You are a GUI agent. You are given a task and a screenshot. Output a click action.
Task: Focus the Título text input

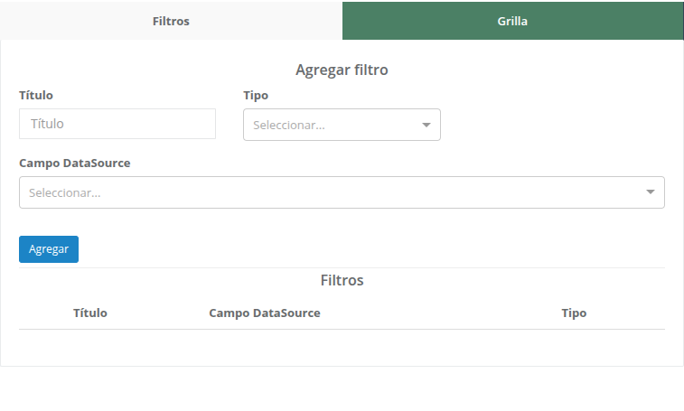coord(117,124)
